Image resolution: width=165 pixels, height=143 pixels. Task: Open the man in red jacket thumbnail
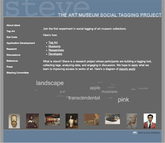click(x=150, y=121)
